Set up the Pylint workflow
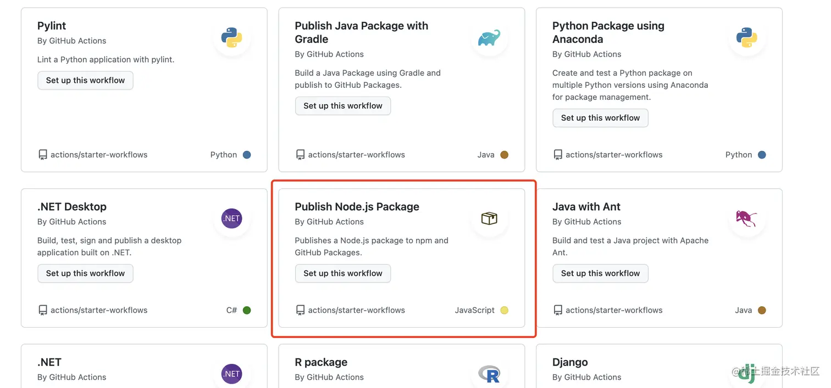 [x=85, y=80]
